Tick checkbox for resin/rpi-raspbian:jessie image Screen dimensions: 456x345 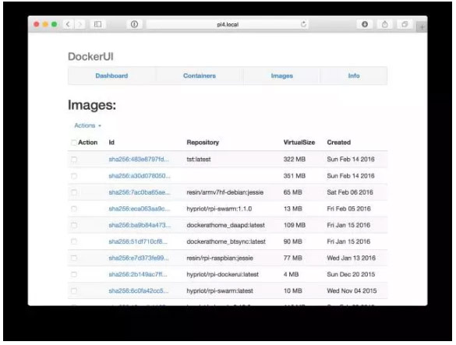pyautogui.click(x=74, y=258)
